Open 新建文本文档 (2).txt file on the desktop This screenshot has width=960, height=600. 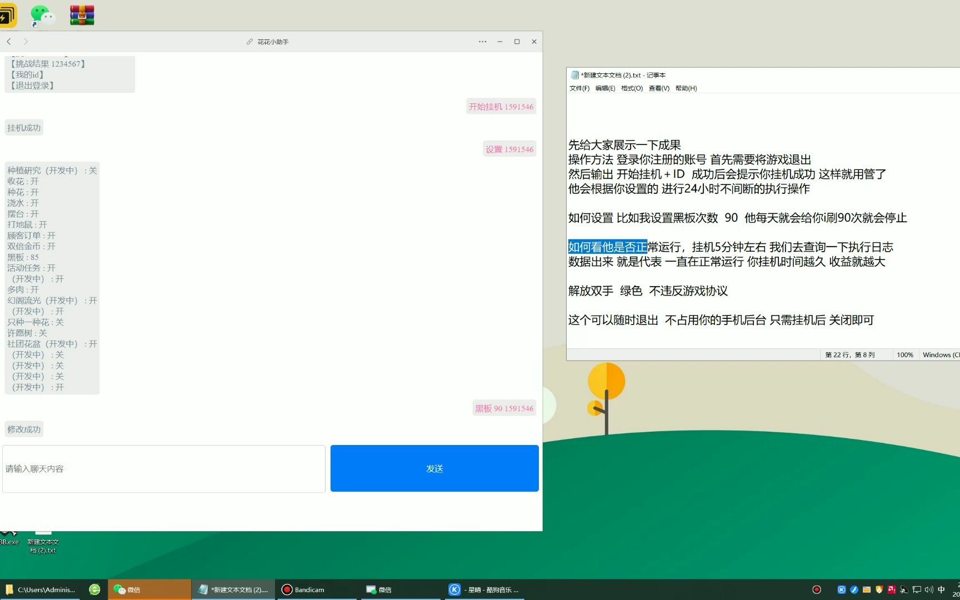43,543
